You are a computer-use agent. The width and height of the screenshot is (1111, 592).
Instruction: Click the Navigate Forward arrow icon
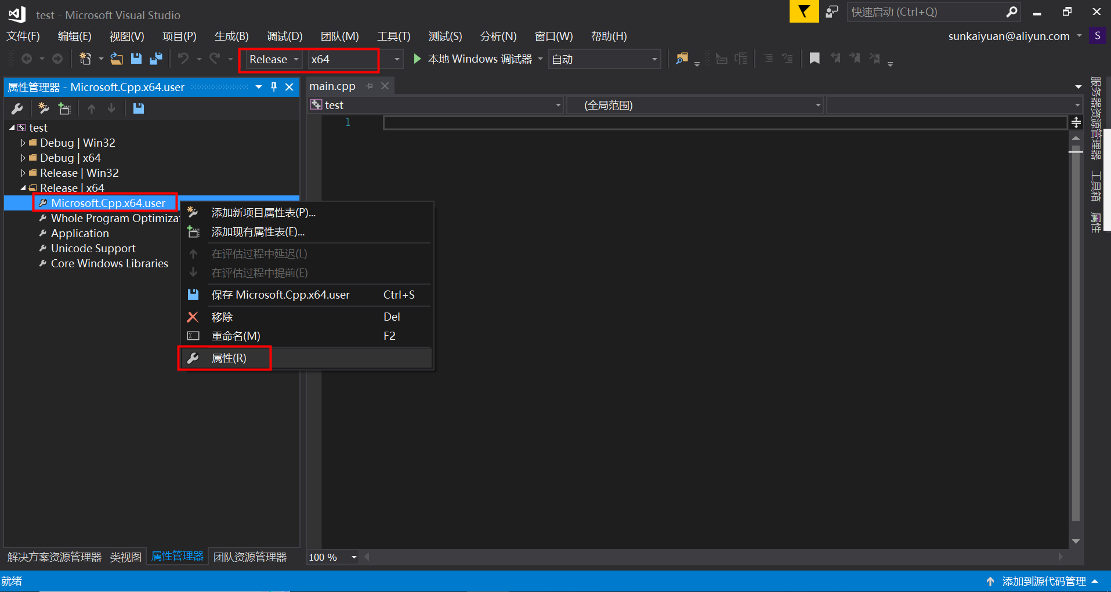coord(57,59)
